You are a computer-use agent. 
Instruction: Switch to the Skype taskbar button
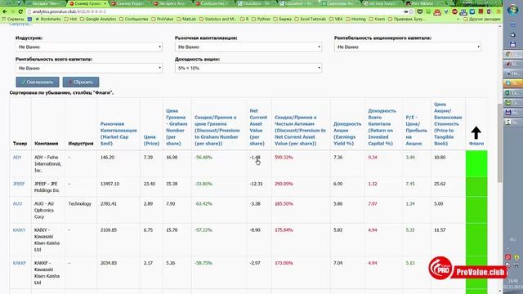pyautogui.click(x=513, y=83)
